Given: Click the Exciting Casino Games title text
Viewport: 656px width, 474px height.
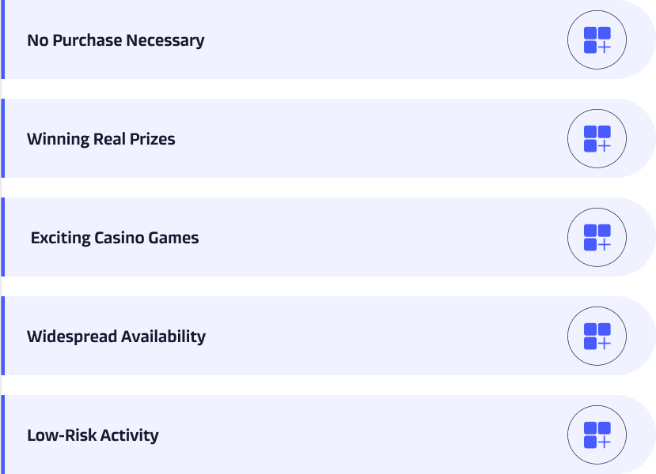Looking at the screenshot, I should 115,238.
